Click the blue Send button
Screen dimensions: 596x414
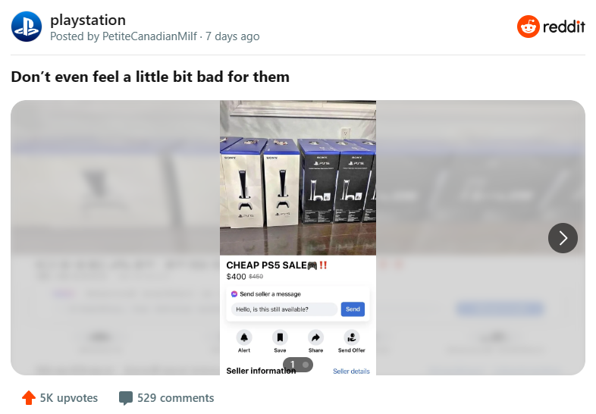pyautogui.click(x=353, y=309)
